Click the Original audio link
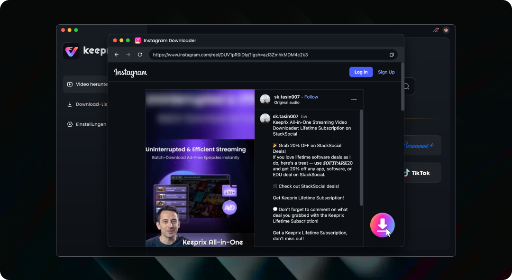This screenshot has height=280, width=512. point(287,103)
